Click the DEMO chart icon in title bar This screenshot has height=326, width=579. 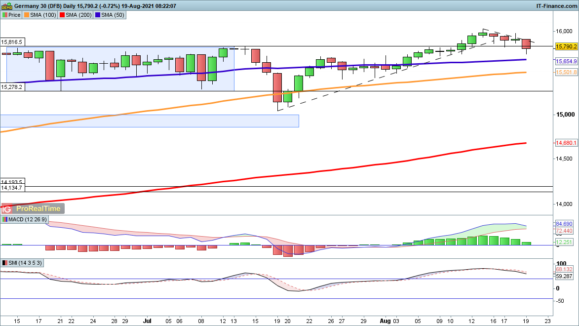(7, 6)
